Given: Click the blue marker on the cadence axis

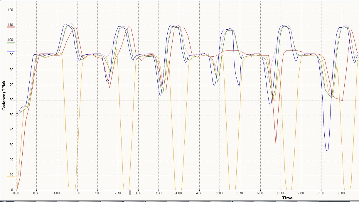Looking at the screenshot, I should point(11,52).
